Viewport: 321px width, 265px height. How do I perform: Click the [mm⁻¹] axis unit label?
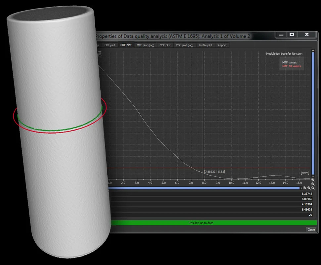point(305,173)
